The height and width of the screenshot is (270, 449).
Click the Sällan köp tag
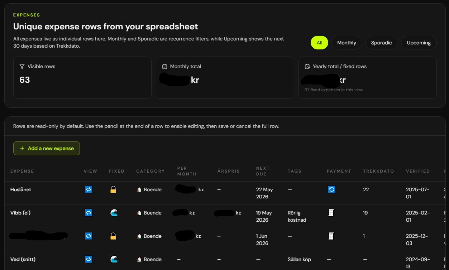[299, 259]
